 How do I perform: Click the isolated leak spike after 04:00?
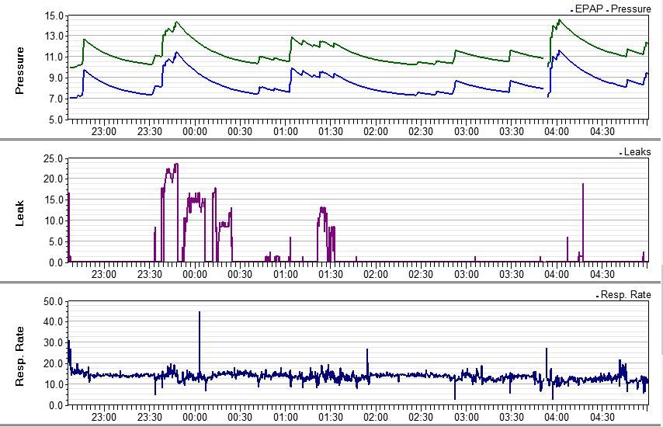(583, 185)
